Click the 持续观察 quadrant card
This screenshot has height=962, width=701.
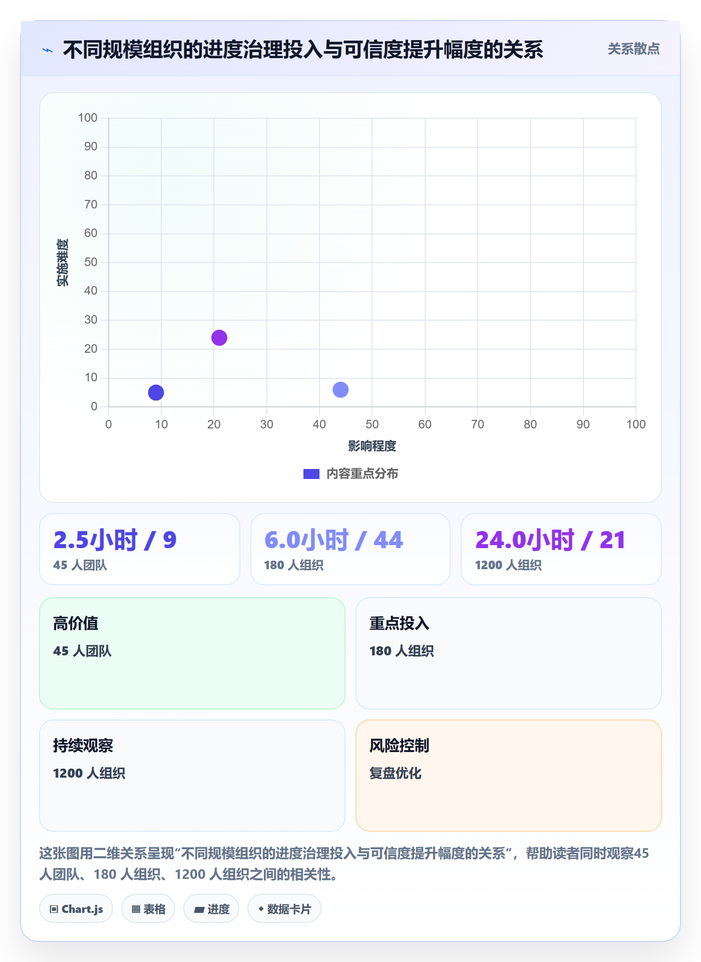coord(192,776)
